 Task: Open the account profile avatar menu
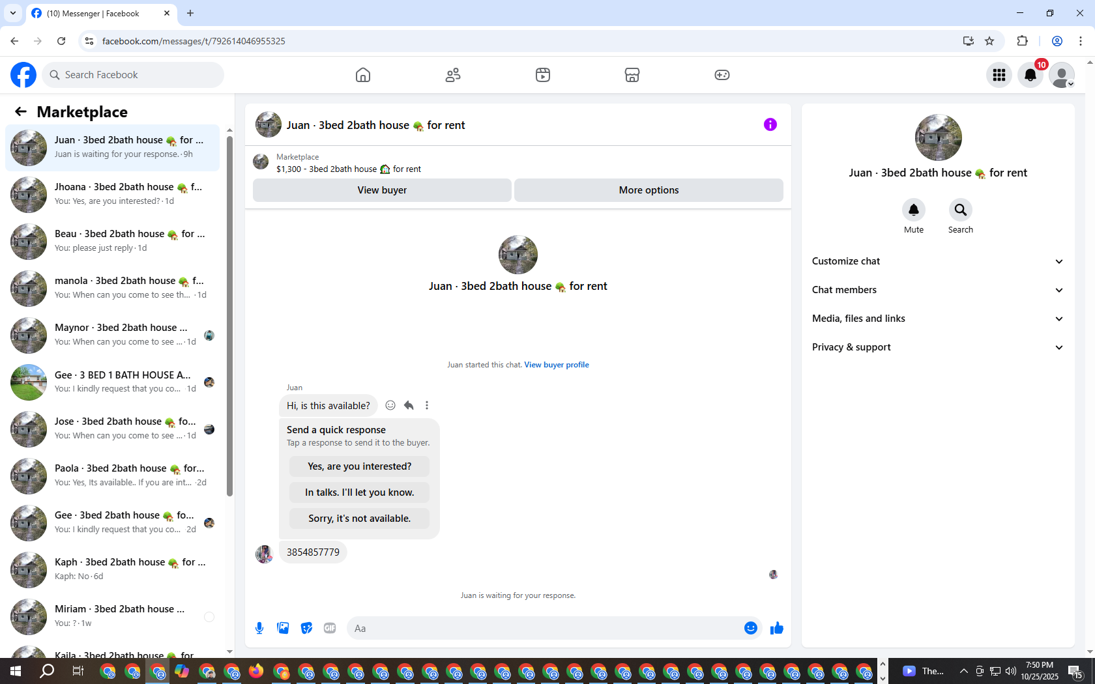tap(1062, 75)
